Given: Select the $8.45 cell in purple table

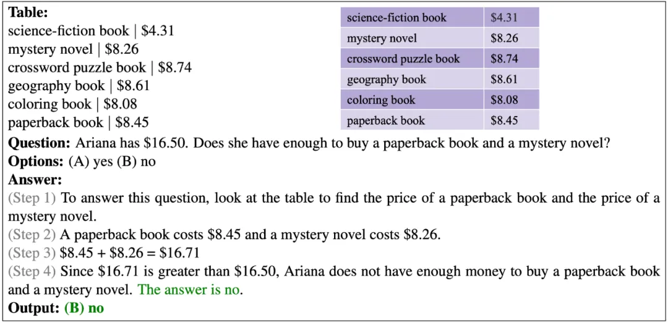Looking at the screenshot, I should [x=512, y=120].
